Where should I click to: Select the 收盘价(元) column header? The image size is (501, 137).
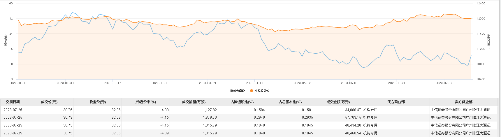click(98, 102)
